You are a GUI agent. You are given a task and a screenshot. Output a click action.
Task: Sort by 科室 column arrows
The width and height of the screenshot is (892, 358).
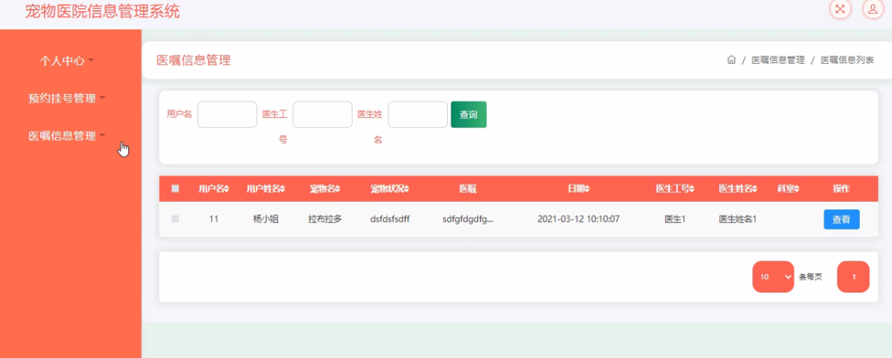(x=796, y=189)
